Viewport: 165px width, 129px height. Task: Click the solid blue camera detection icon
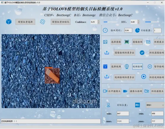coord(125,91)
